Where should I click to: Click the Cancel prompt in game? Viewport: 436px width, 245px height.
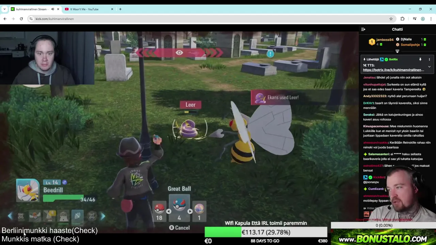tap(180, 228)
